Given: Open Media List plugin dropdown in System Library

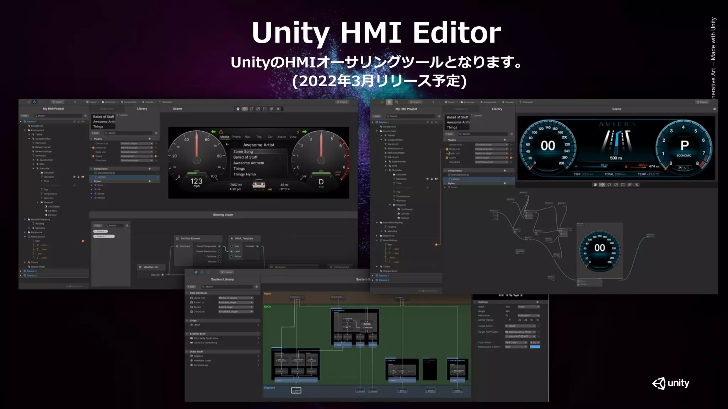Looking at the screenshot, I should pyautogui.click(x=236, y=298).
